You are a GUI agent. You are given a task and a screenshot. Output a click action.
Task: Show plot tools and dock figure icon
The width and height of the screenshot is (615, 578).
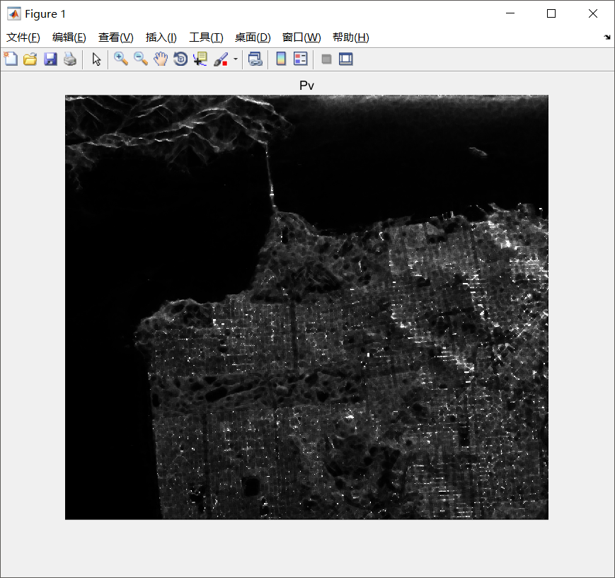(346, 59)
